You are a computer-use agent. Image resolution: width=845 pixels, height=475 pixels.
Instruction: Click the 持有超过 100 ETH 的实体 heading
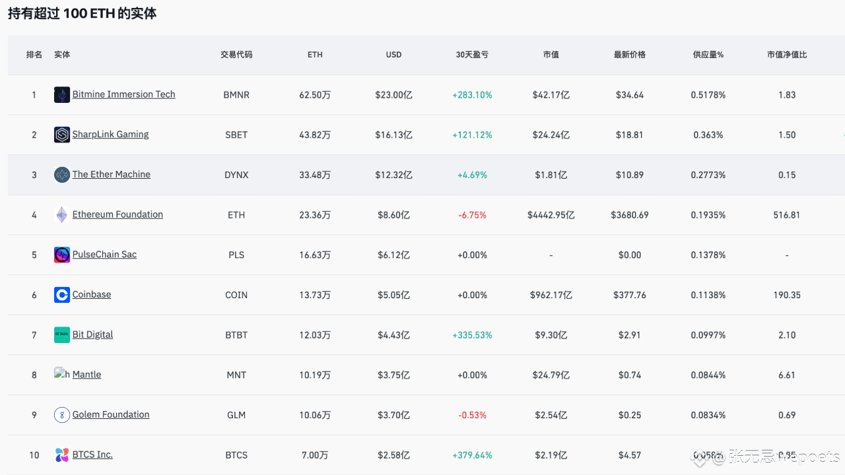coord(83,13)
